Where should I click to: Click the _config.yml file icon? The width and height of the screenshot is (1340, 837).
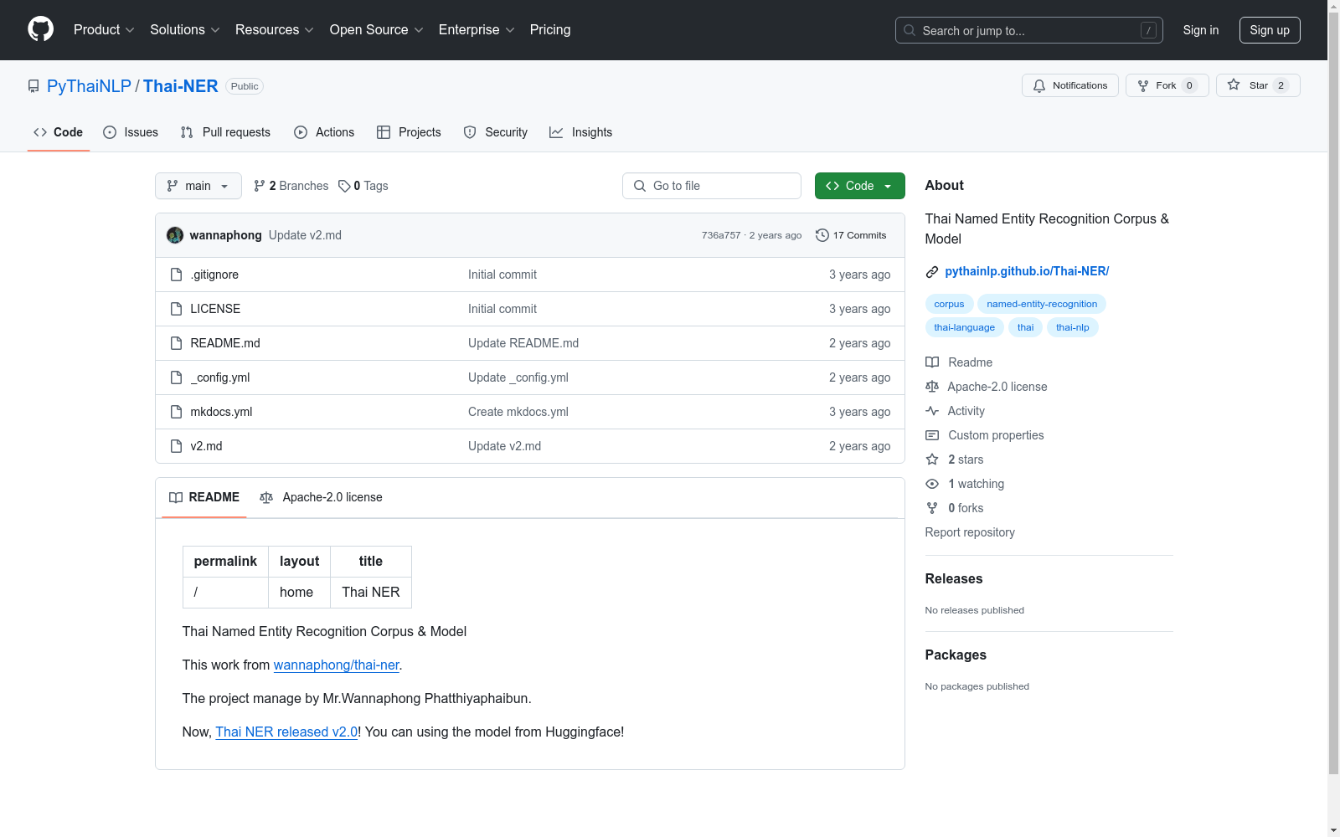[176, 377]
